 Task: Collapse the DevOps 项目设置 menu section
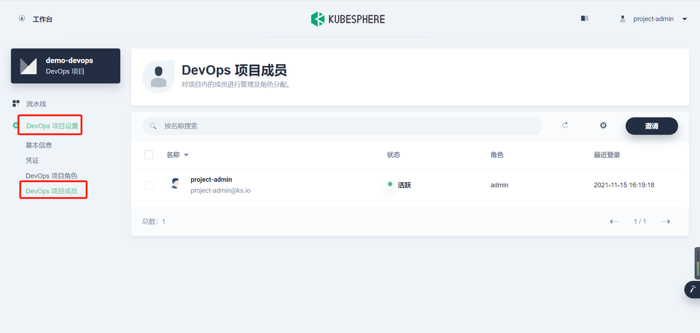pos(52,126)
